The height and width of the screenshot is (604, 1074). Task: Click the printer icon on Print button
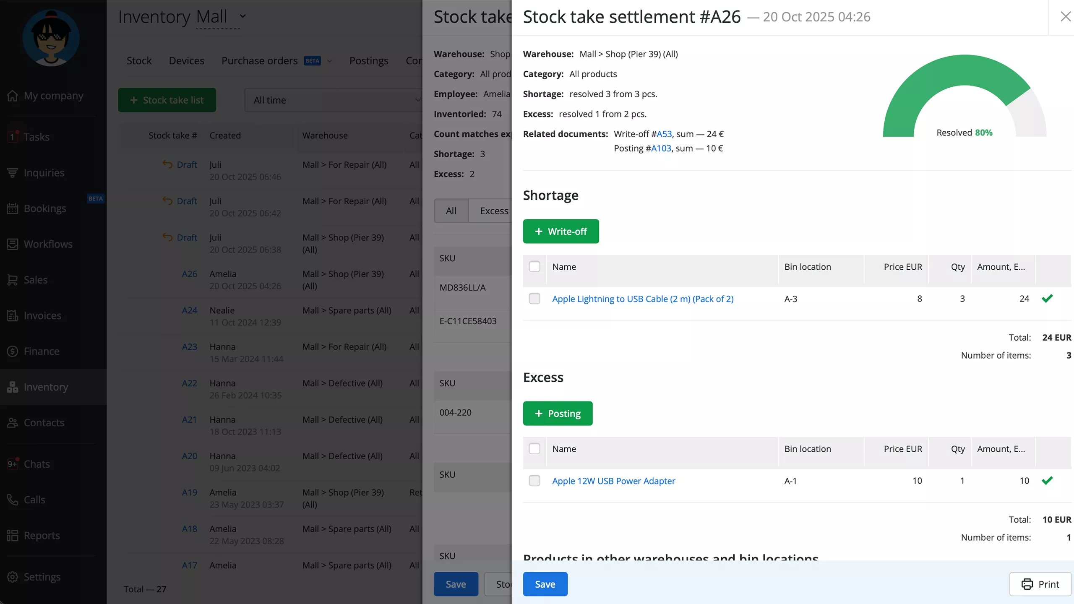(x=1027, y=584)
